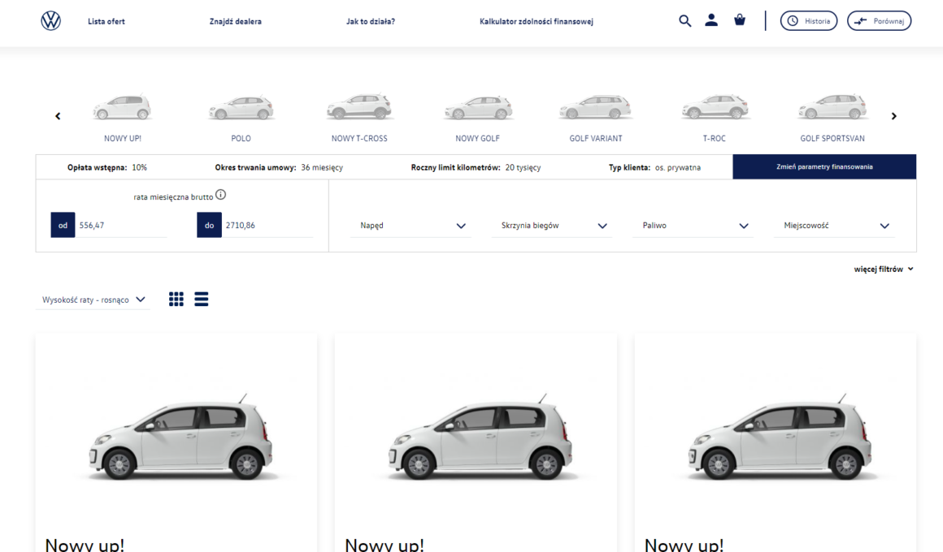Click Roczny limit kilometrów: 20 tysięcy text
This screenshot has width=943, height=552.
[x=476, y=167]
